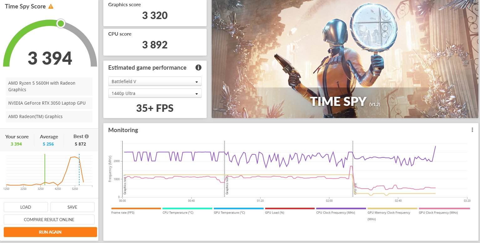The height and width of the screenshot is (243, 480).
Task: Open the Monitoring panel three-dot menu
Action: coord(472,130)
